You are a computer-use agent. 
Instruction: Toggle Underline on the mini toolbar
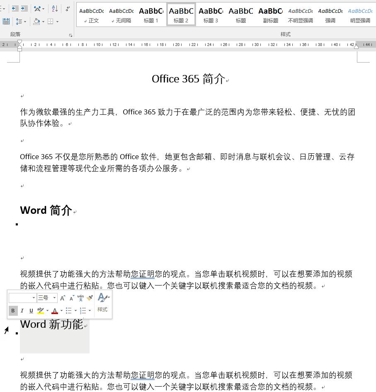[x=31, y=310]
